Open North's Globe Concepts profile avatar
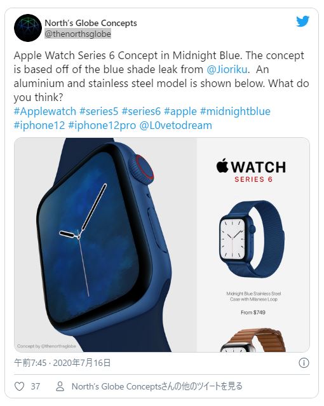This screenshot has height=406, width=324. (x=28, y=28)
